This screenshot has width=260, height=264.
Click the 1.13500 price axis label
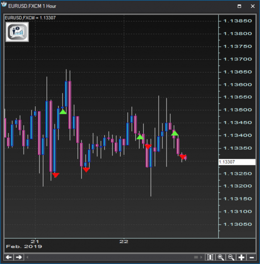point(238,110)
